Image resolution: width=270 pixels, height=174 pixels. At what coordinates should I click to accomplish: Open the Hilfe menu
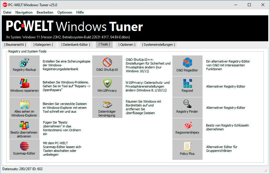[x=80, y=12]
